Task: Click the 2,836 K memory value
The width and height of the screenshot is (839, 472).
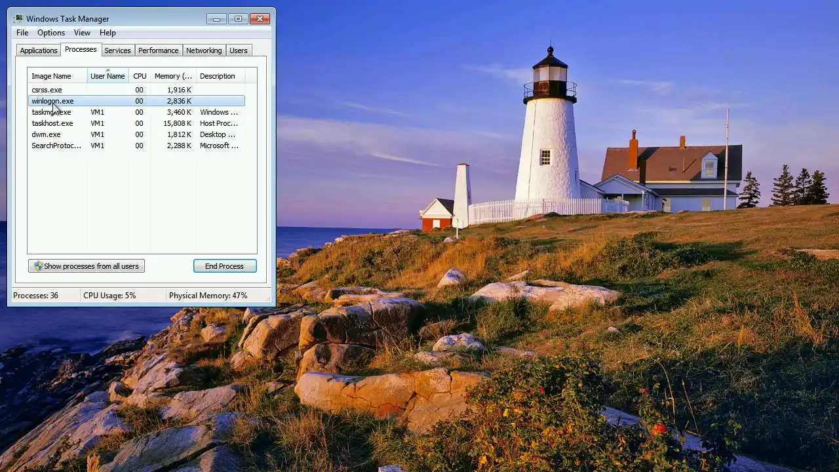Action: 179,101
